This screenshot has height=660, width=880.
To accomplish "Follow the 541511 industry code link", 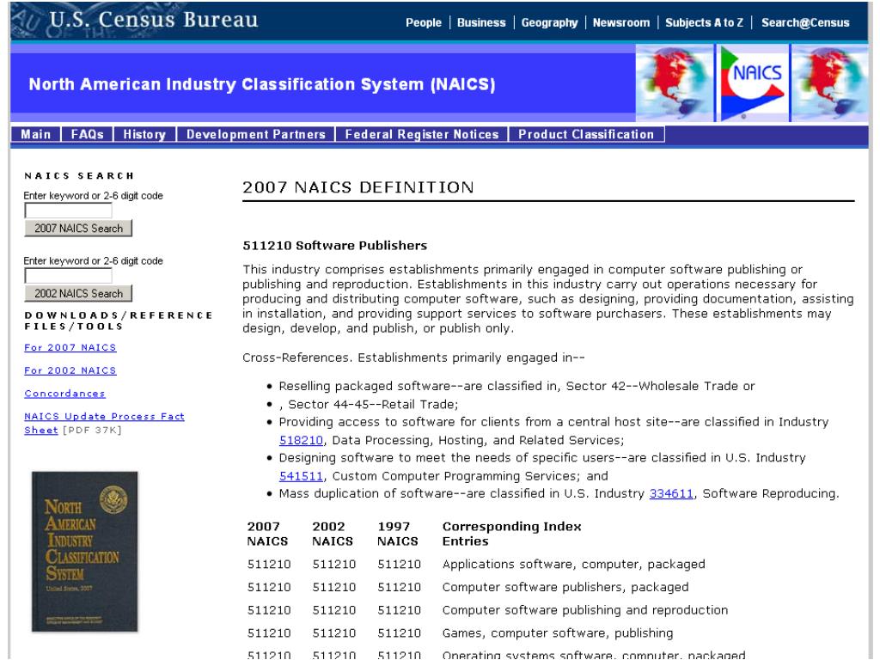I will point(302,476).
